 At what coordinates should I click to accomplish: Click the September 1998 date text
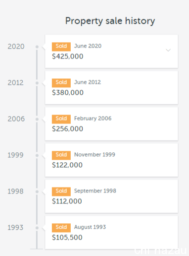95,191
